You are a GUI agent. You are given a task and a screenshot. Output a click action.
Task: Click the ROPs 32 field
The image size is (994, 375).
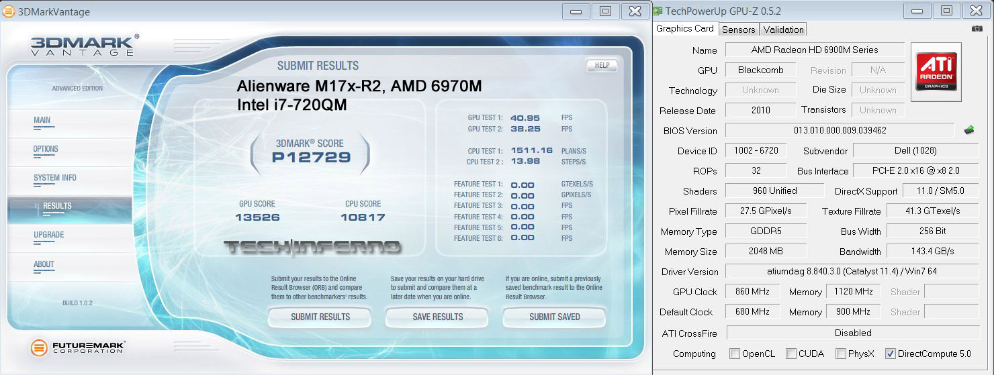(756, 170)
